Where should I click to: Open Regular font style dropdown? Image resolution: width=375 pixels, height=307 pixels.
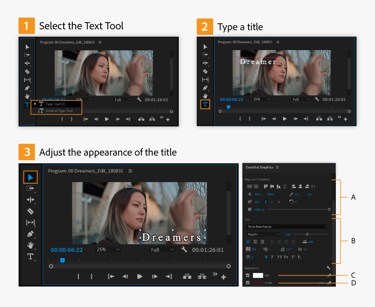point(263,234)
